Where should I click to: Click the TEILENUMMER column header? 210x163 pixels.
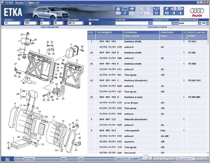pos(109,33)
